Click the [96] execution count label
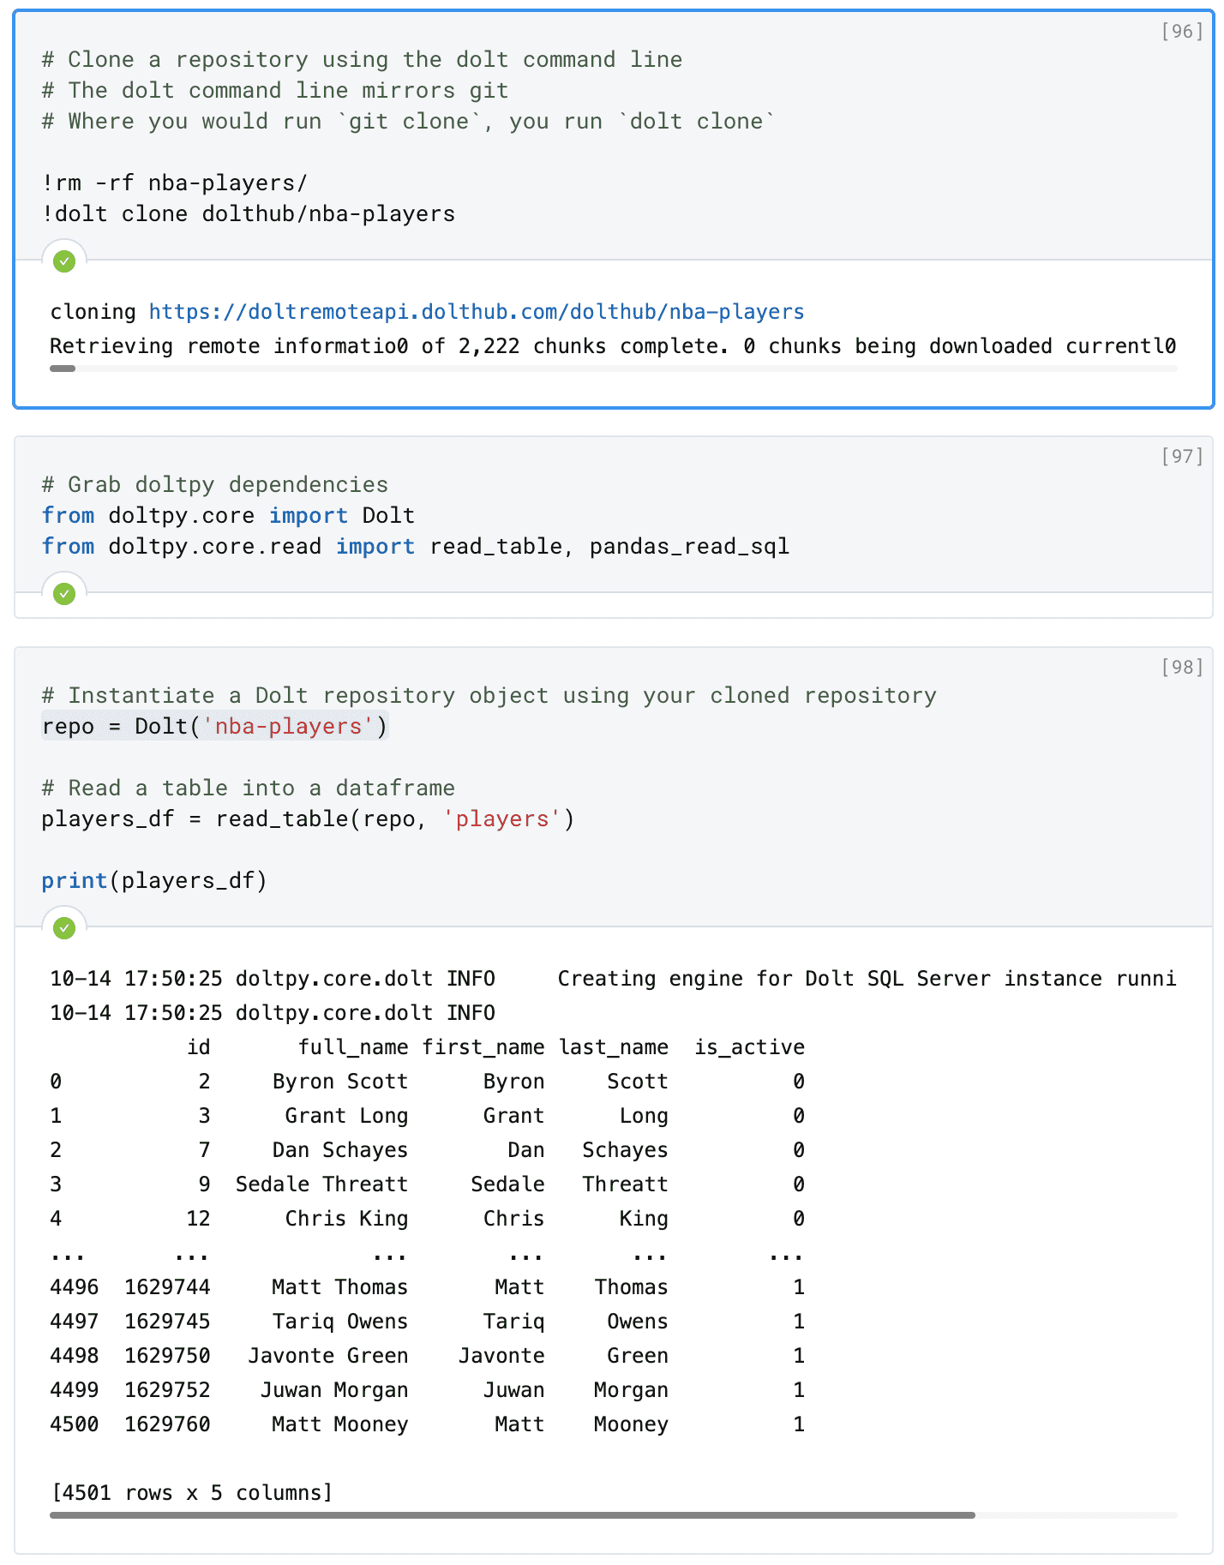Screen dimensions: 1224x1565 1182,32
